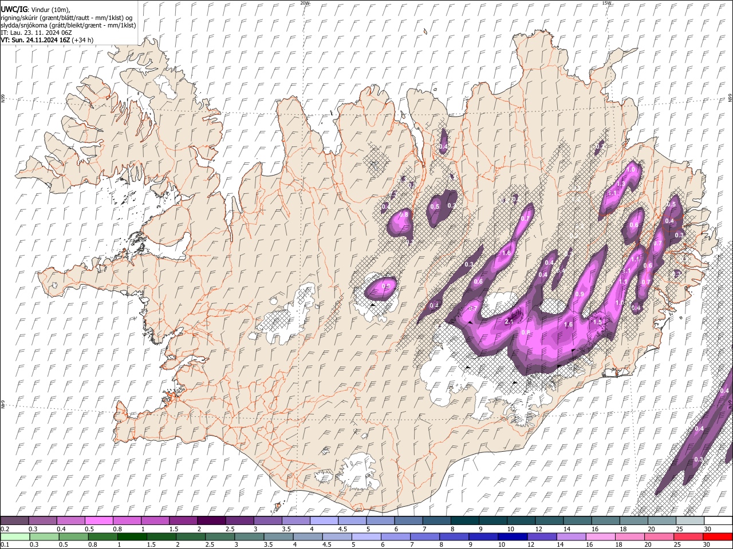Pick the bottom-row blue swatch labeled 7
The width and height of the screenshot is (733, 549).
pyautogui.click(x=425, y=536)
